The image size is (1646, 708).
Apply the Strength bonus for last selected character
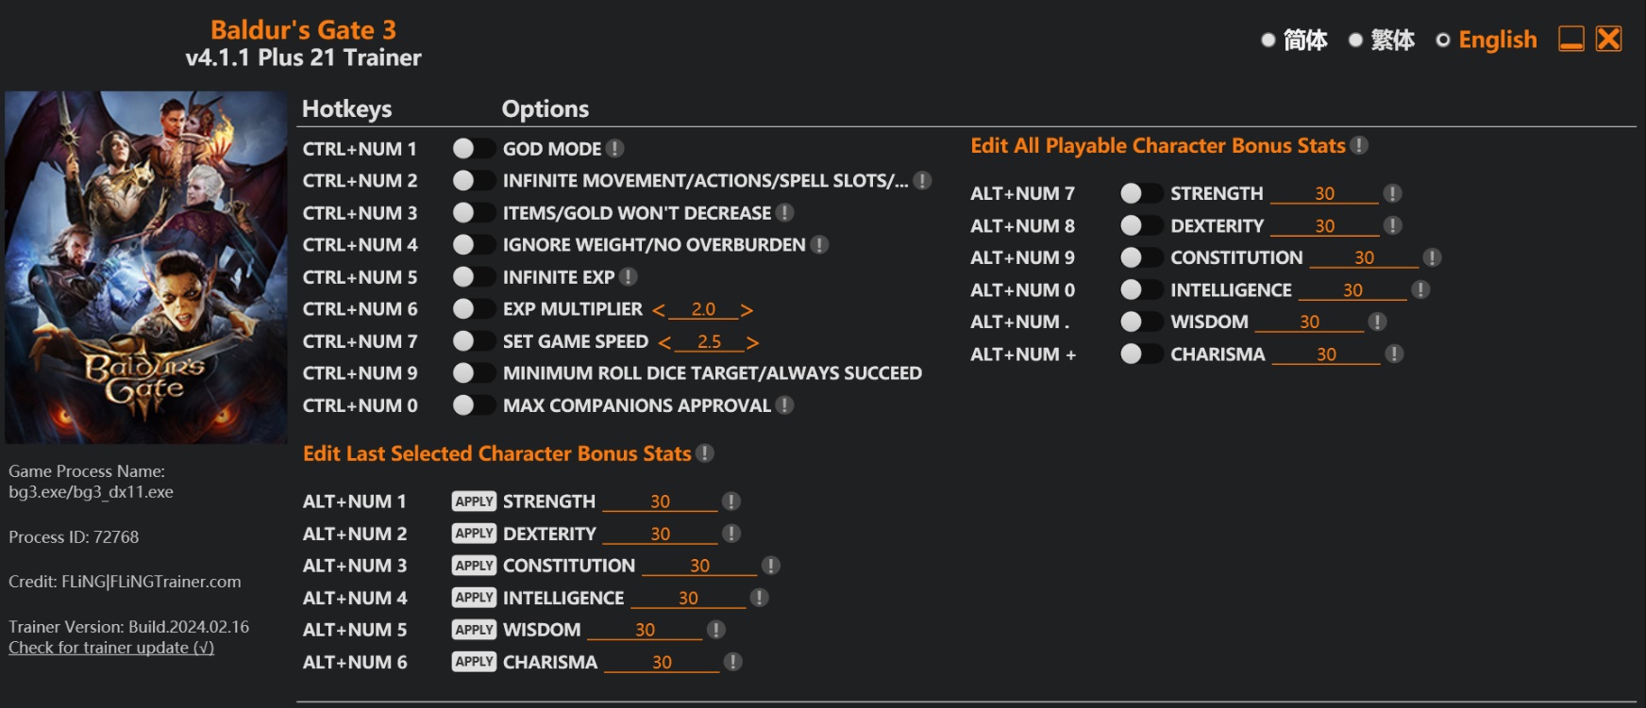[x=474, y=502]
